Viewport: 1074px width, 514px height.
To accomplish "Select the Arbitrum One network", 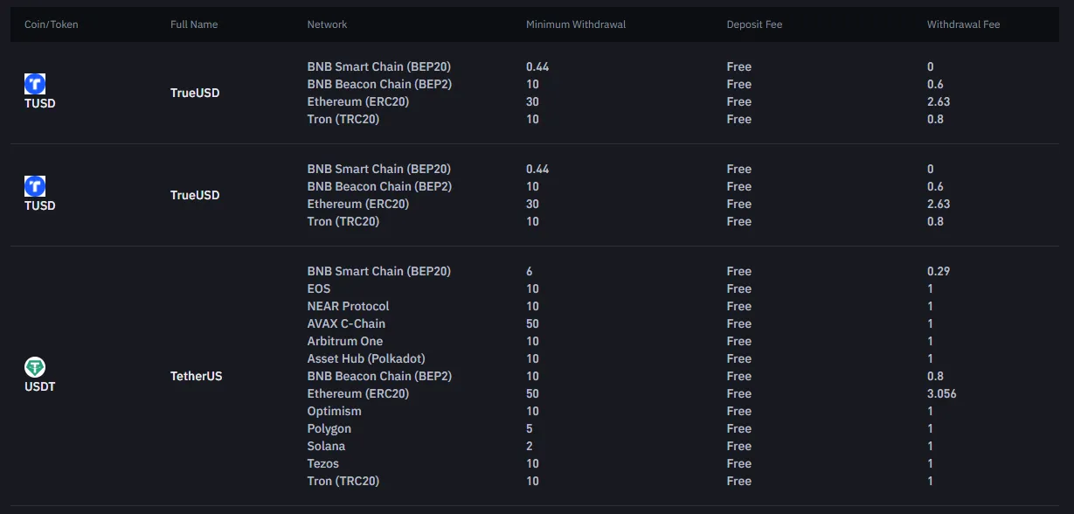I will 345,341.
